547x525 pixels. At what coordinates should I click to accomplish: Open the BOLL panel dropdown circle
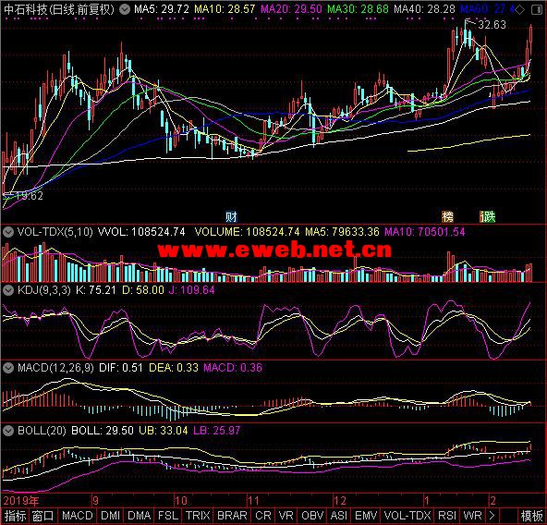pyautogui.click(x=7, y=431)
